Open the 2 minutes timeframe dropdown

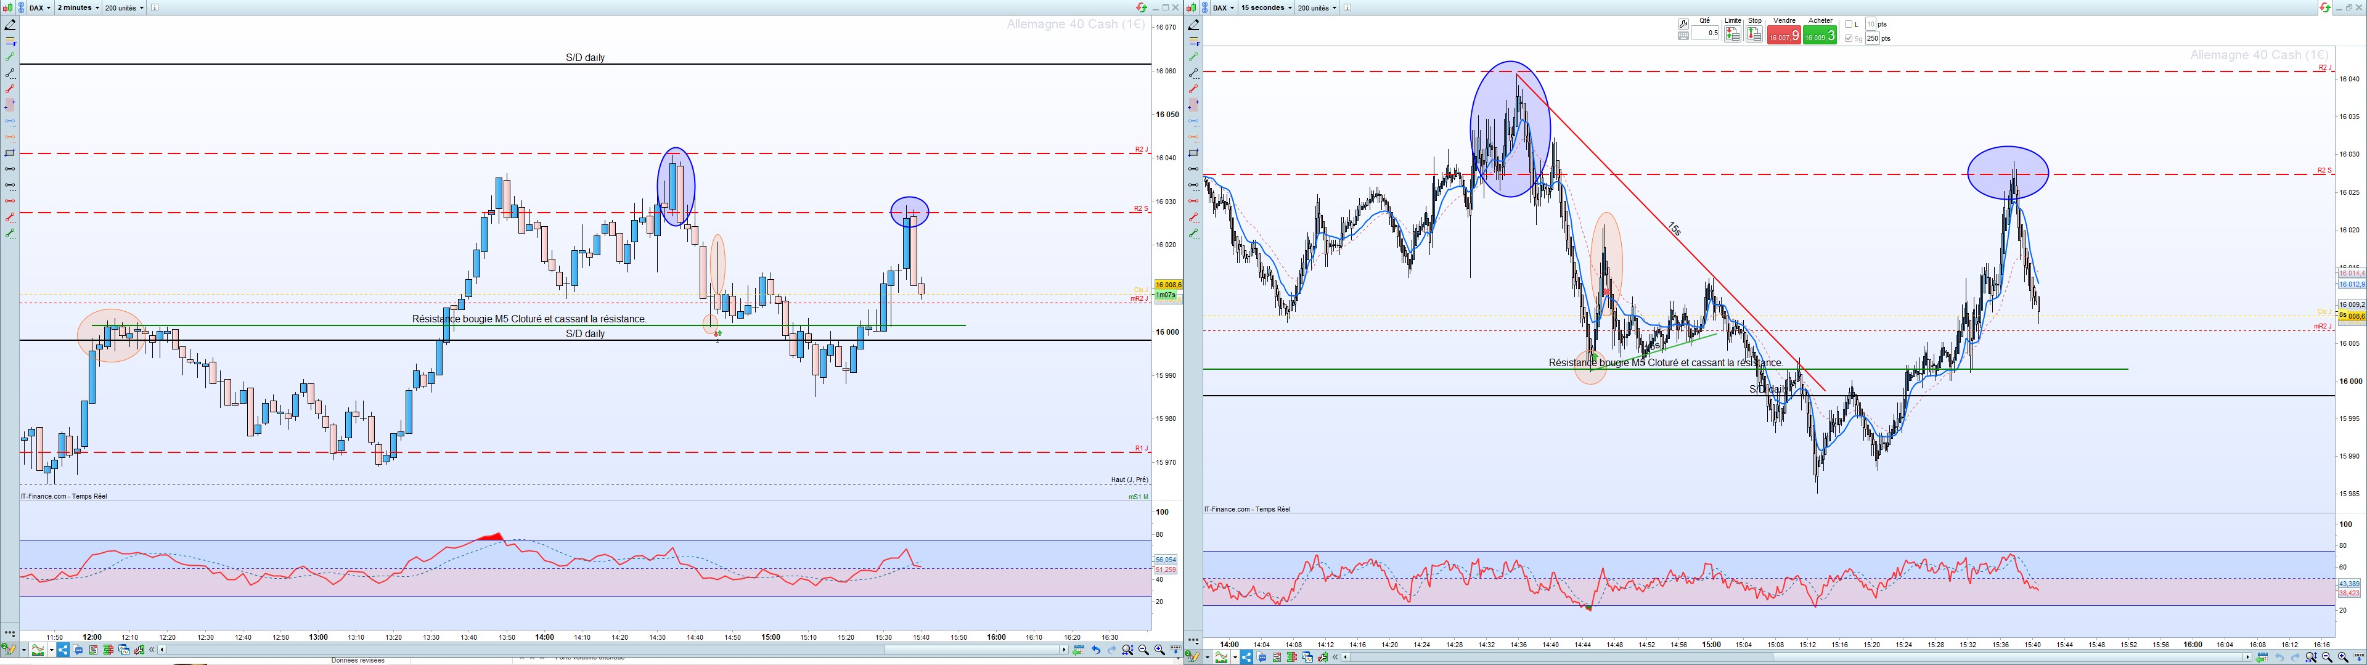click(78, 7)
